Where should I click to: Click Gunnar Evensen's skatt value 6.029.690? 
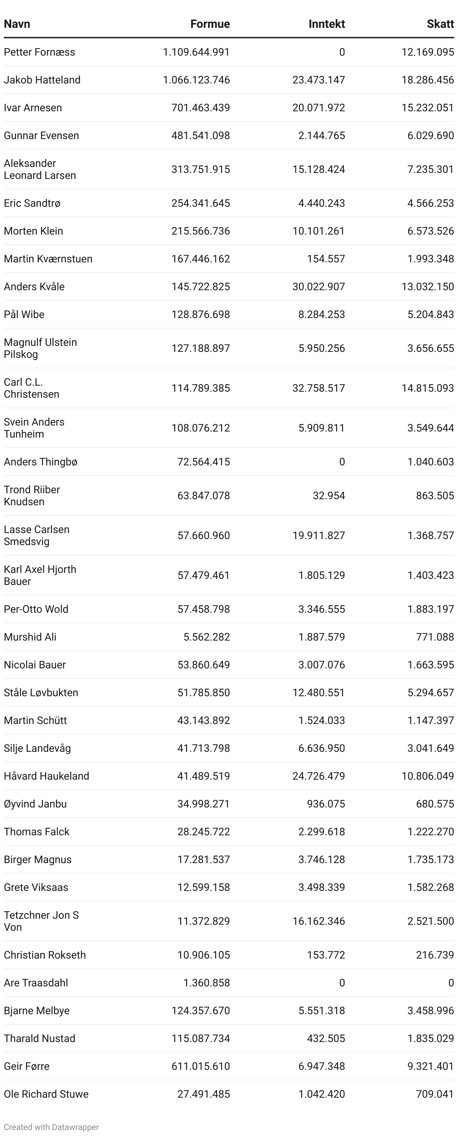click(x=430, y=135)
